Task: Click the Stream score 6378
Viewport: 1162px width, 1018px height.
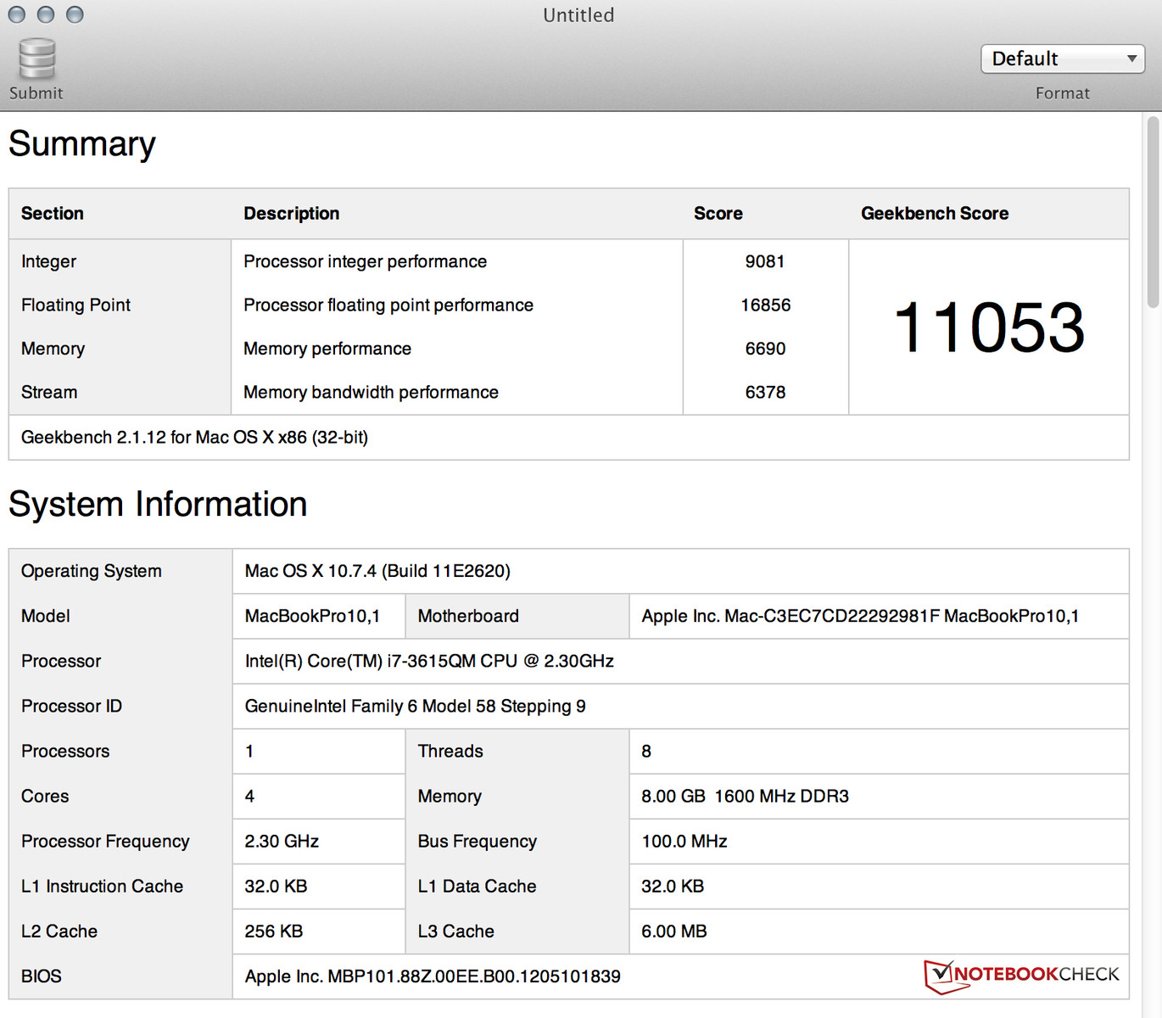Action: coord(765,392)
